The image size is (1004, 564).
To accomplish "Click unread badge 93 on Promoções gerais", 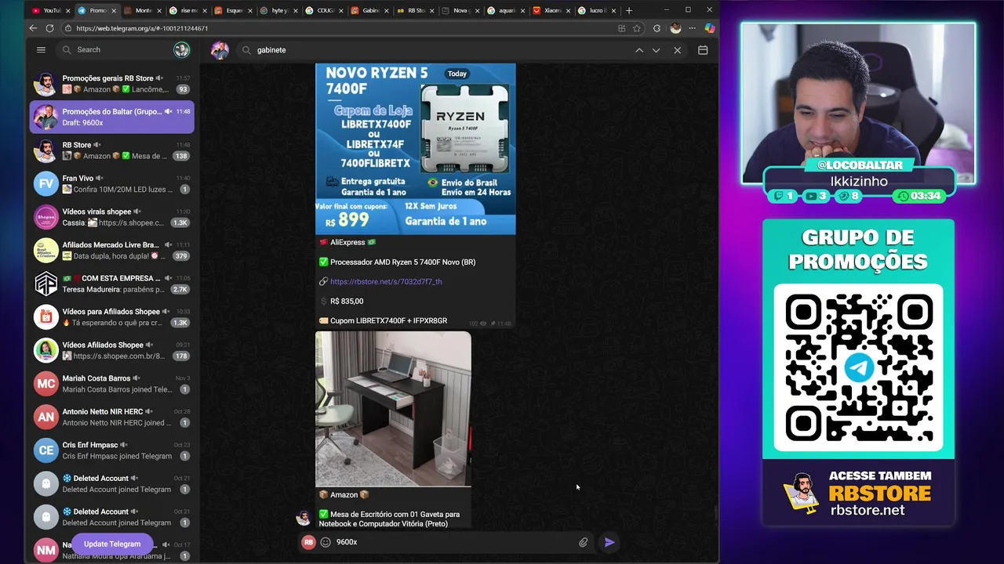I will (x=184, y=89).
